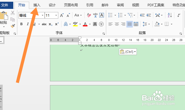Open the clipboard pane launcher

[x=15, y=34]
